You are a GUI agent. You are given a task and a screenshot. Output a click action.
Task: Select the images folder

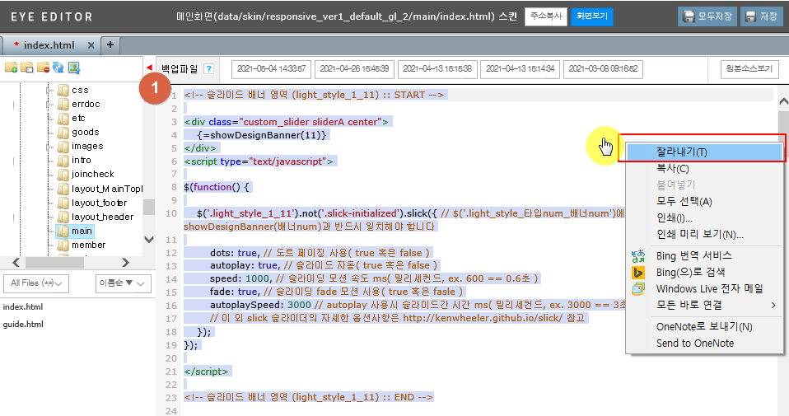coord(87,147)
